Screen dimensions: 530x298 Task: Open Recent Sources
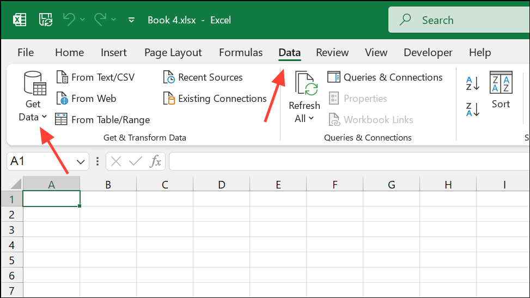(203, 77)
